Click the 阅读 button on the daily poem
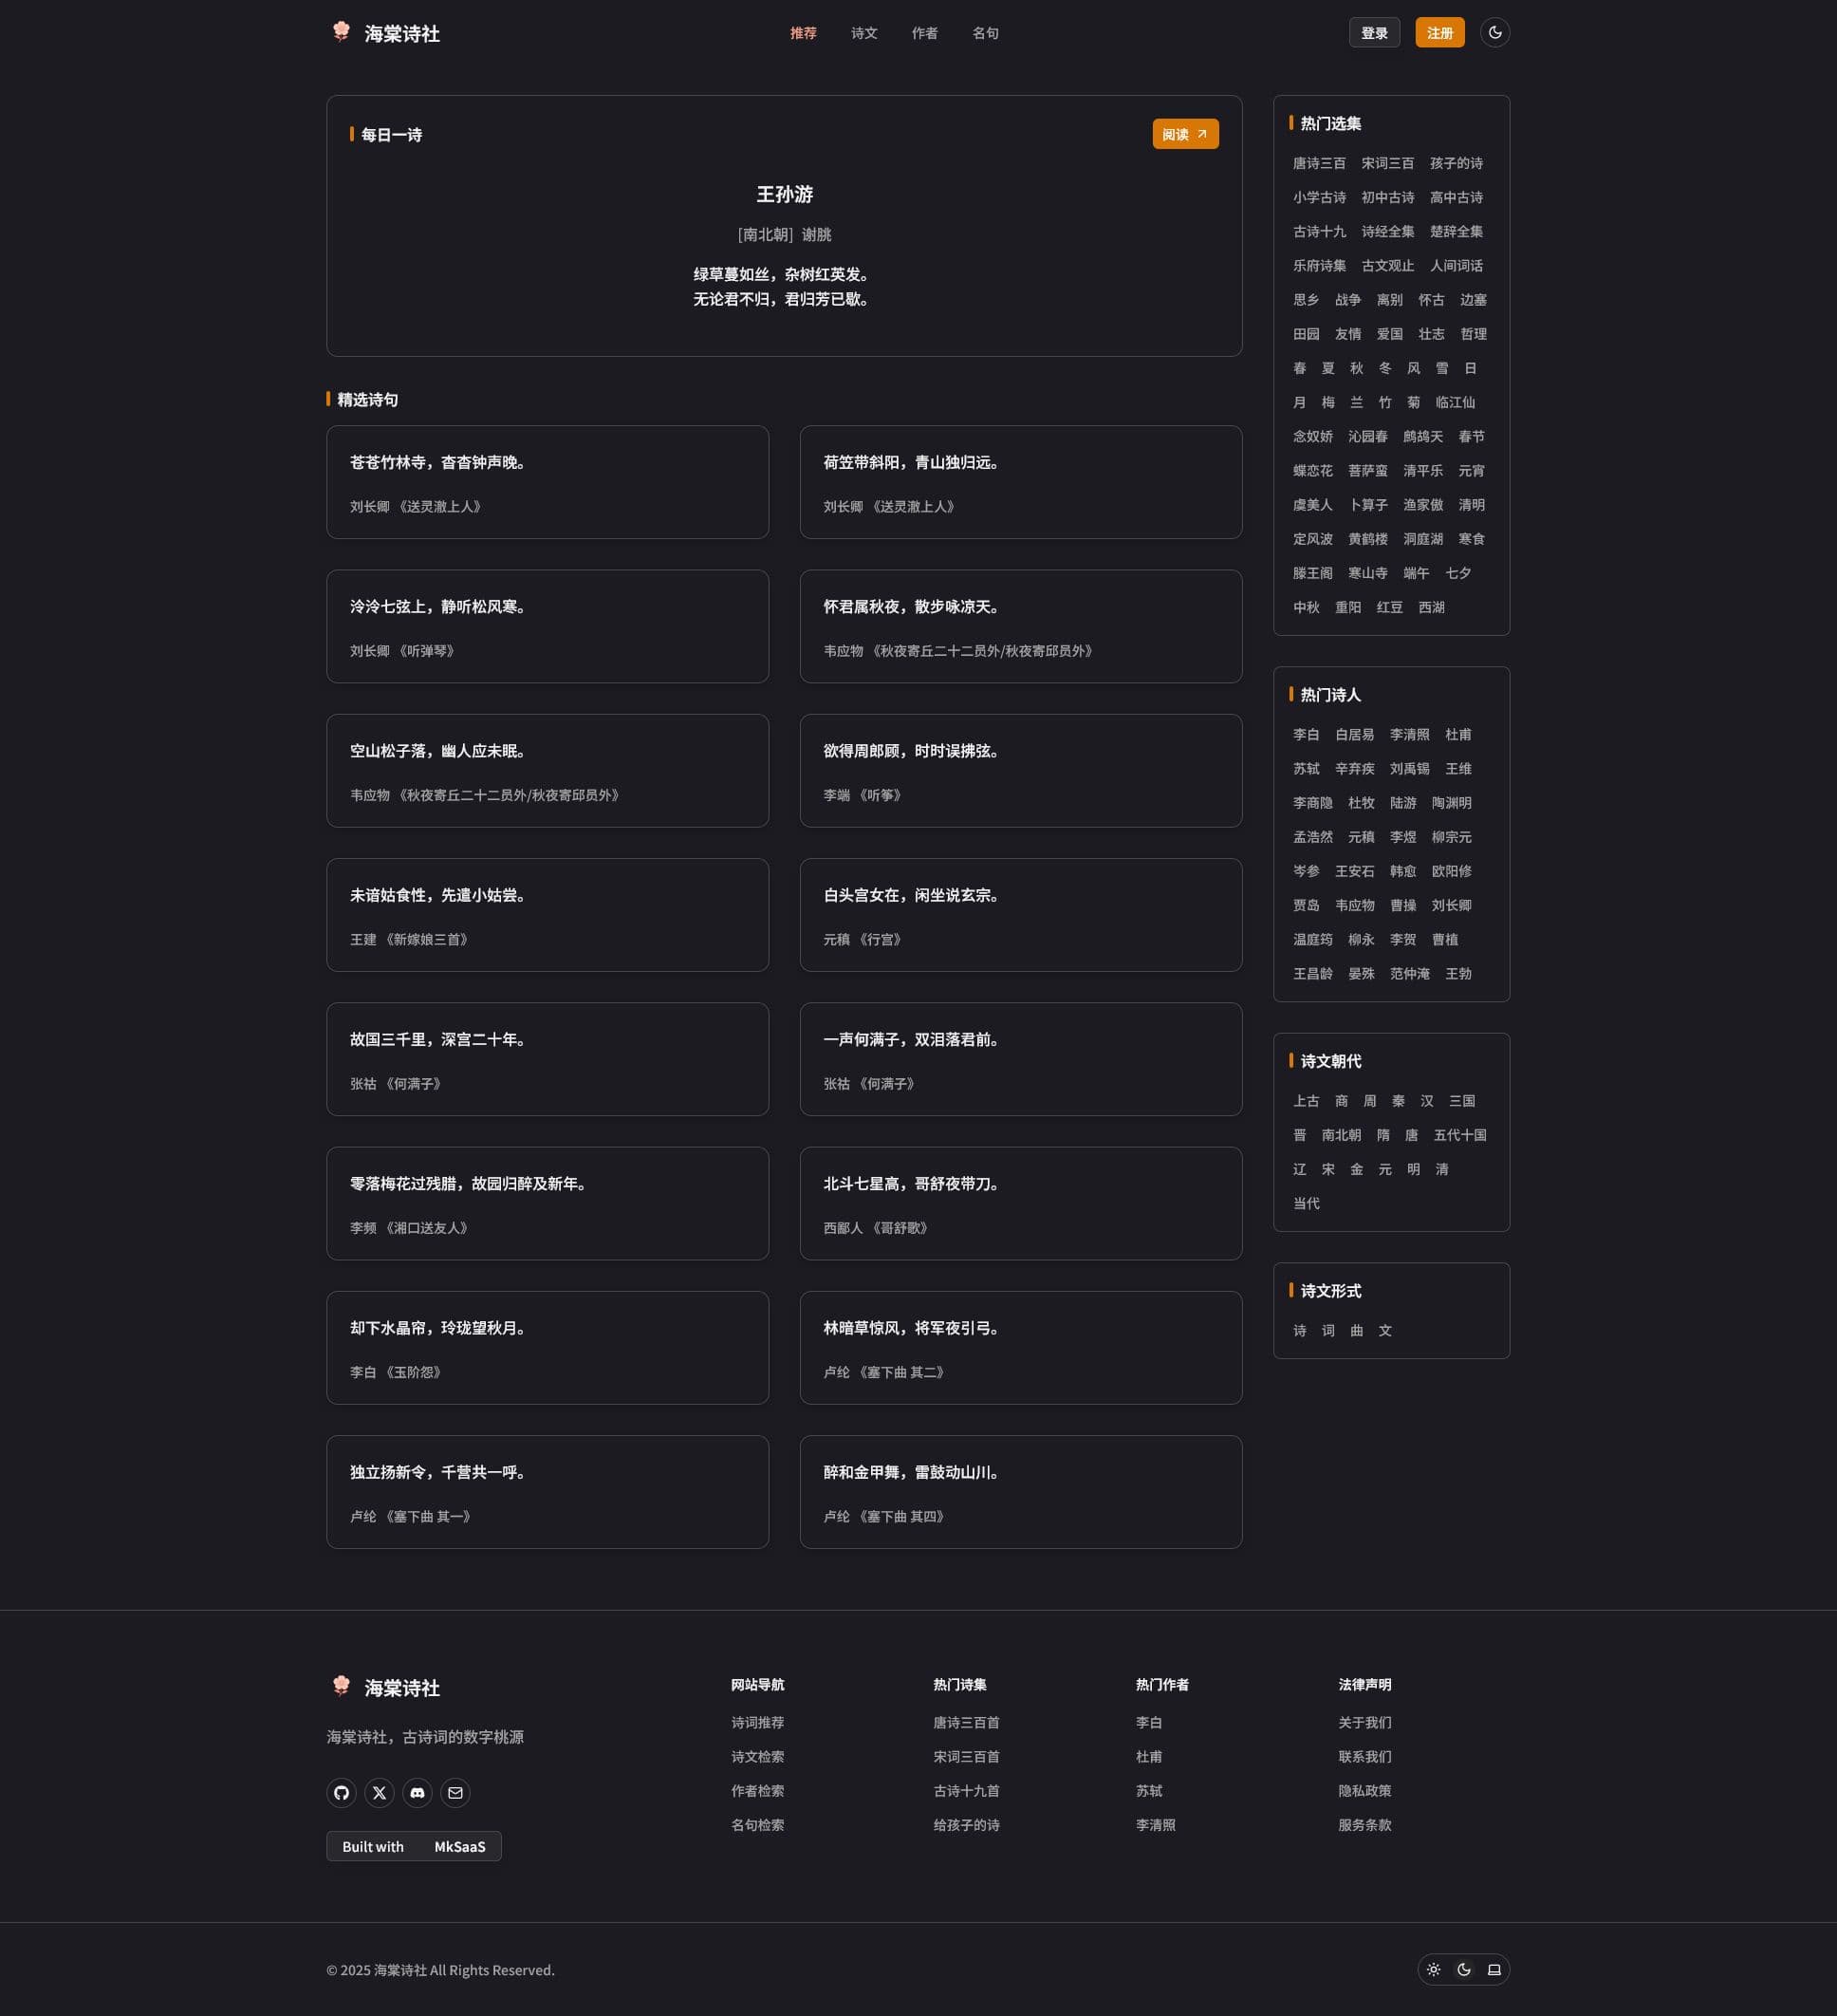Screen dimensions: 1837x2016 click(x=1185, y=133)
